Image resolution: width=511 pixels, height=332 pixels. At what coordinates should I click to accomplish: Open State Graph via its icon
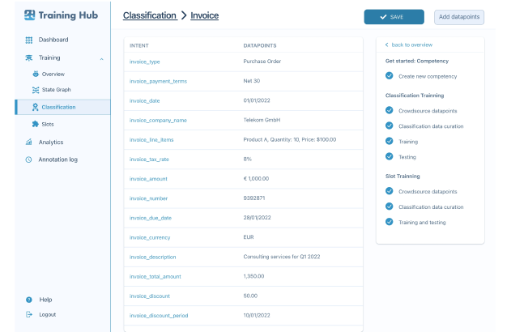click(x=36, y=89)
